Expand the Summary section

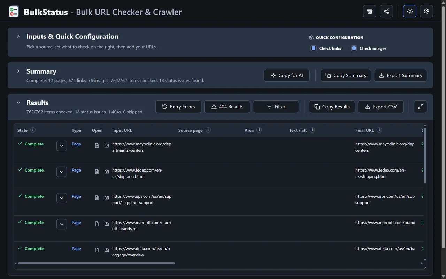pyautogui.click(x=18, y=71)
